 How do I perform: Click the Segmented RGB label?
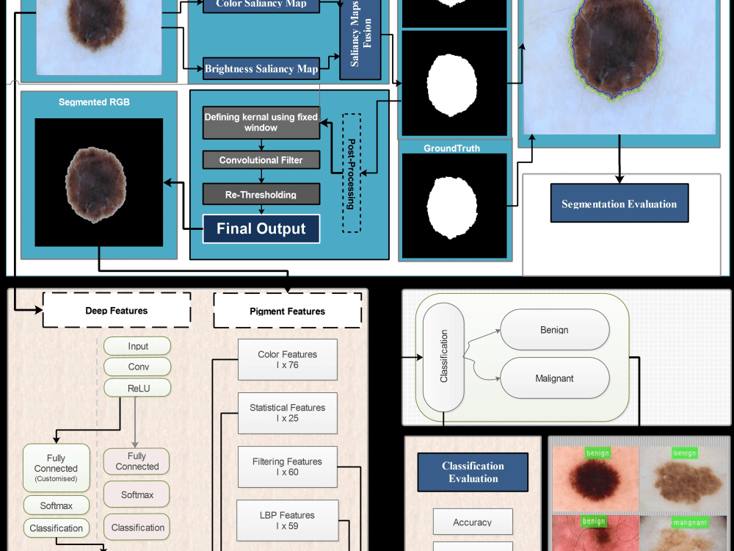(x=94, y=102)
